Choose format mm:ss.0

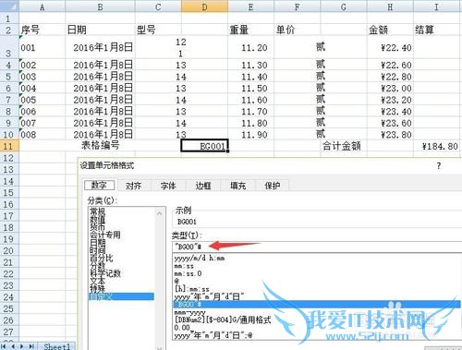point(188,273)
